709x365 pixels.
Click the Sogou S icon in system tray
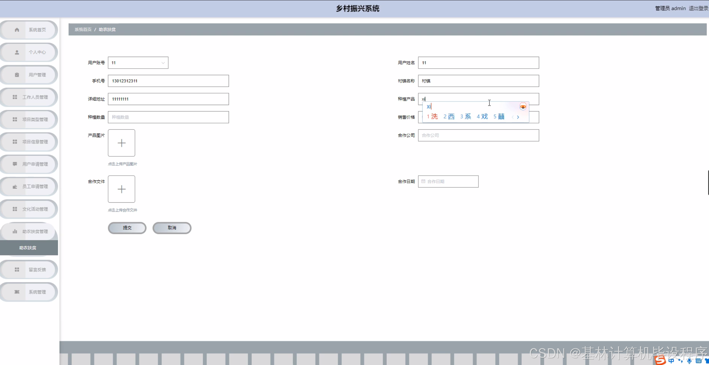pyautogui.click(x=660, y=360)
